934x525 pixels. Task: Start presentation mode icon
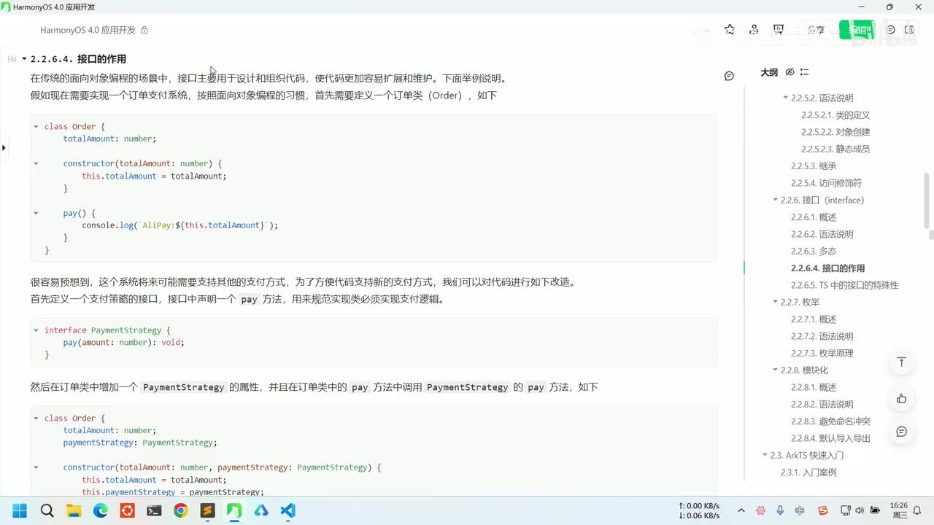pos(779,30)
